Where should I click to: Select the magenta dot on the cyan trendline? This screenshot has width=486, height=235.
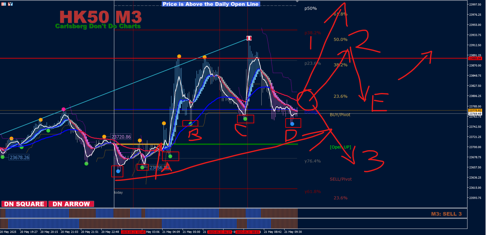click(64, 109)
